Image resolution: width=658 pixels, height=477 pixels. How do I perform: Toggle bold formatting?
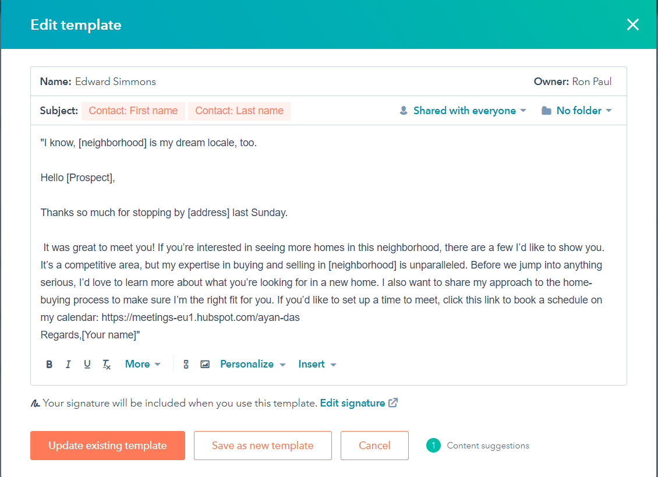(x=49, y=364)
